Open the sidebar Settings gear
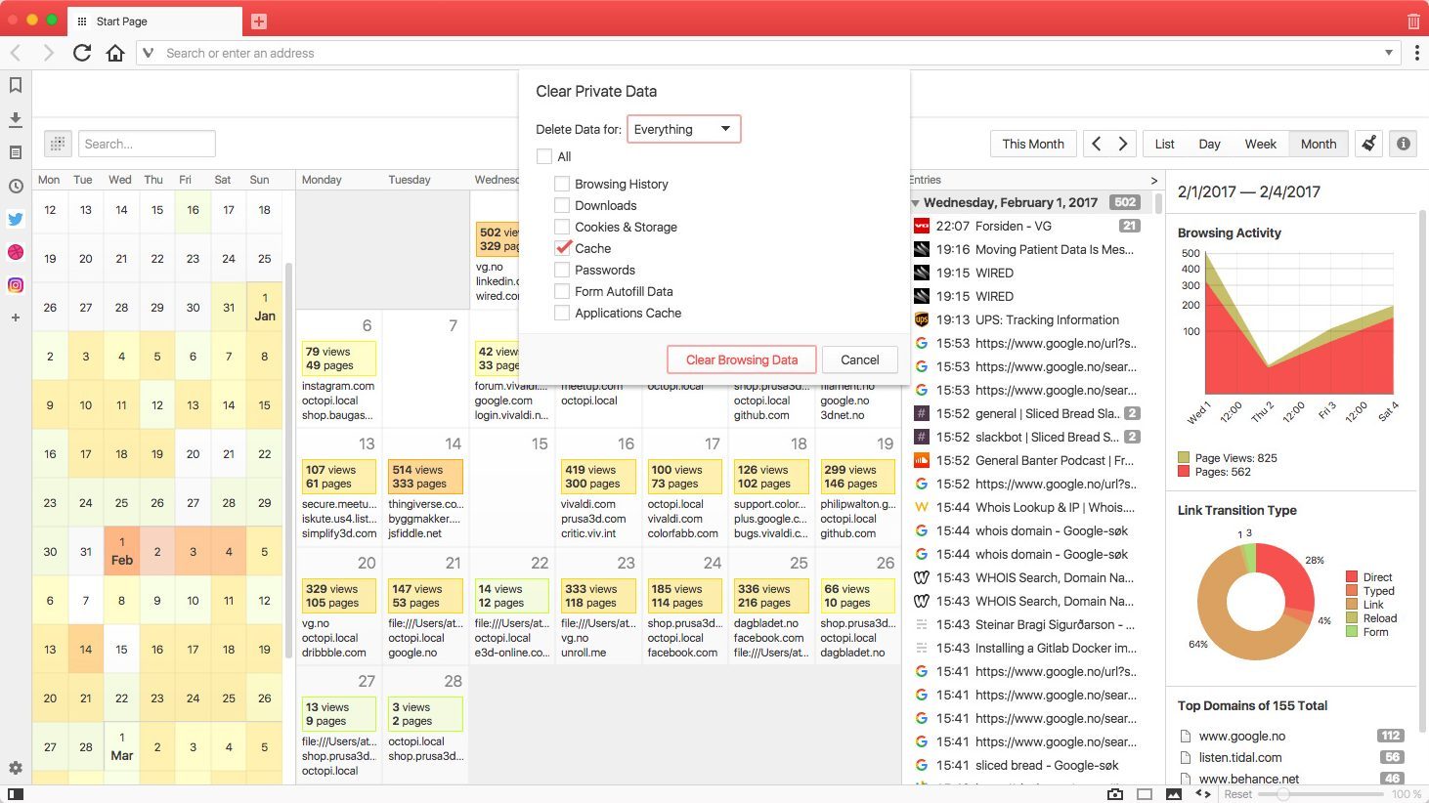This screenshot has height=803, width=1429. (x=16, y=768)
